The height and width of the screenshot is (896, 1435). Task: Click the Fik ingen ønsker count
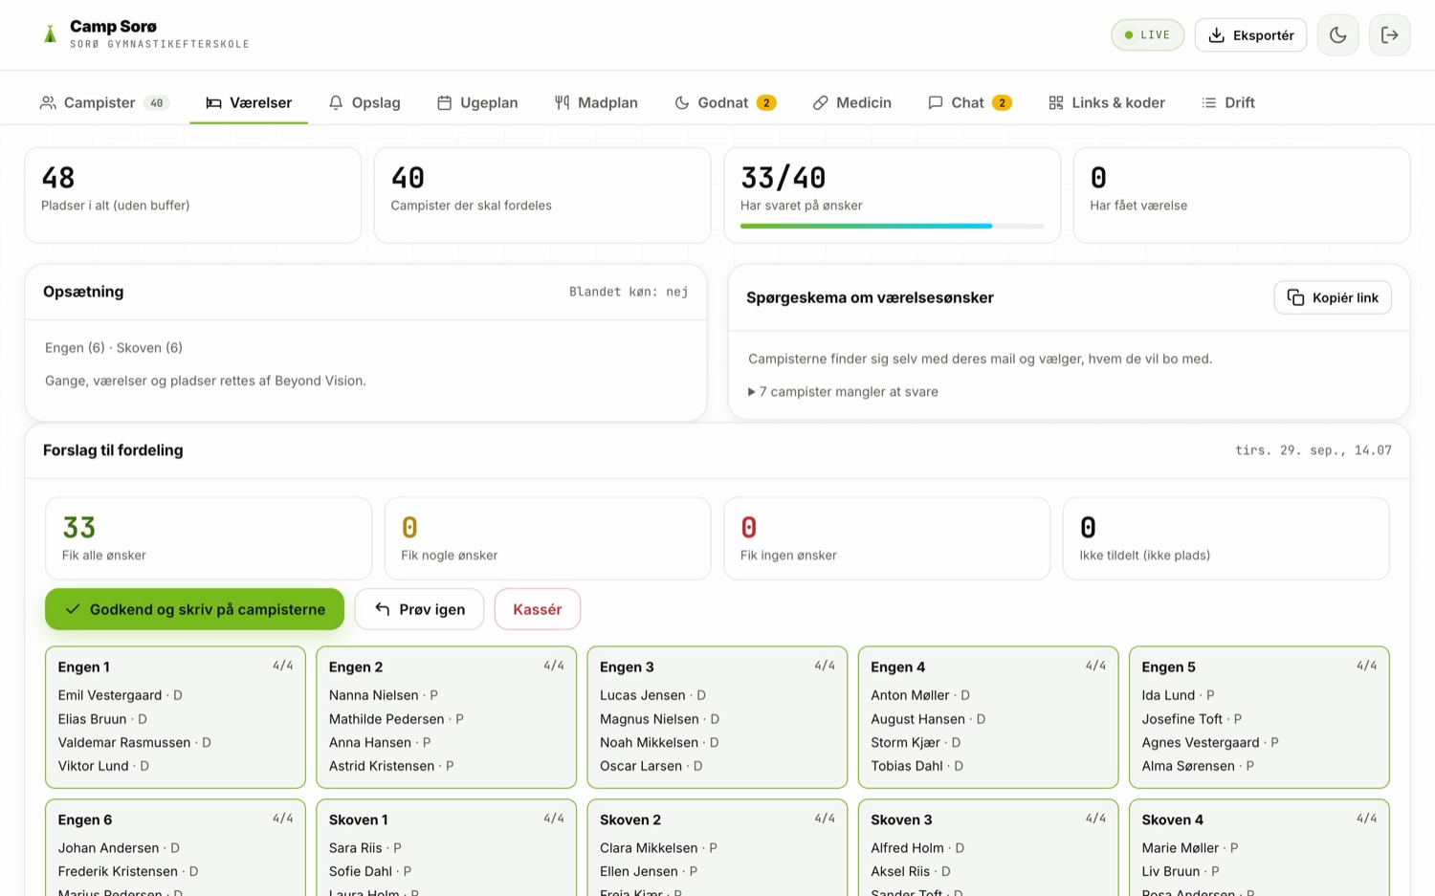click(x=748, y=528)
